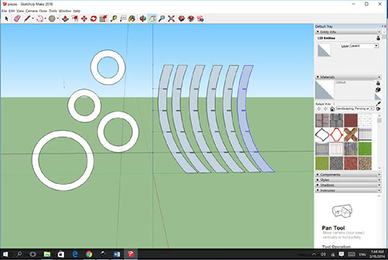Viewport: 388px width, 260px height.
Task: Click the Send to LayOut icon
Action: 201,19
